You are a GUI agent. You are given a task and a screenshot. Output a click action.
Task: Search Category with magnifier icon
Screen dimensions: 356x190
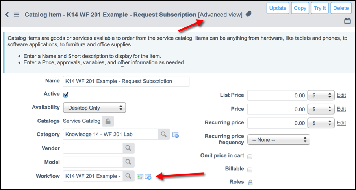click(x=164, y=134)
